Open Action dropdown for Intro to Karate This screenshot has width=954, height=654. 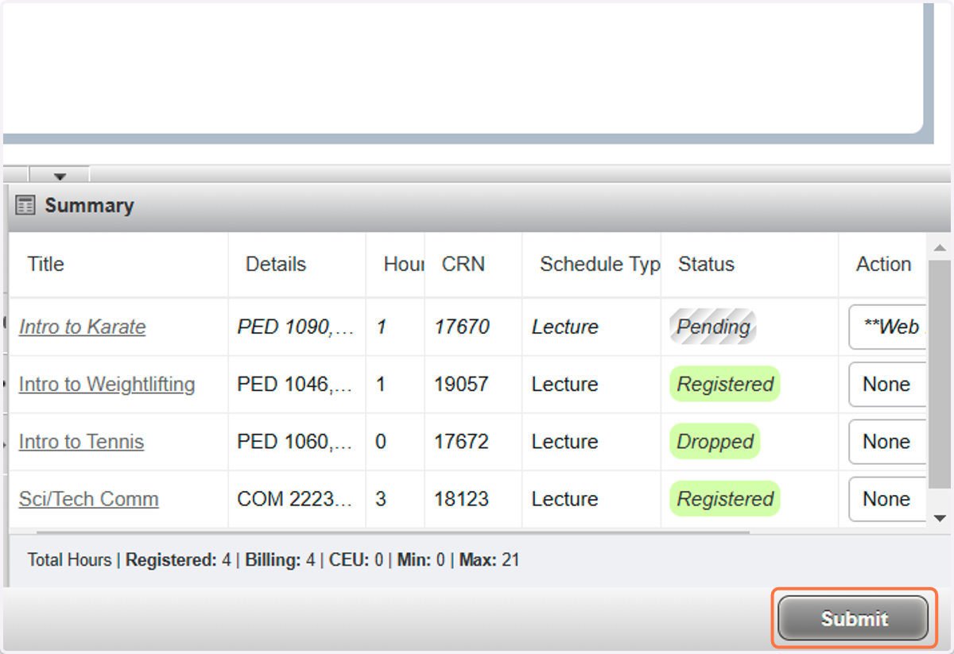pyautogui.click(x=887, y=327)
